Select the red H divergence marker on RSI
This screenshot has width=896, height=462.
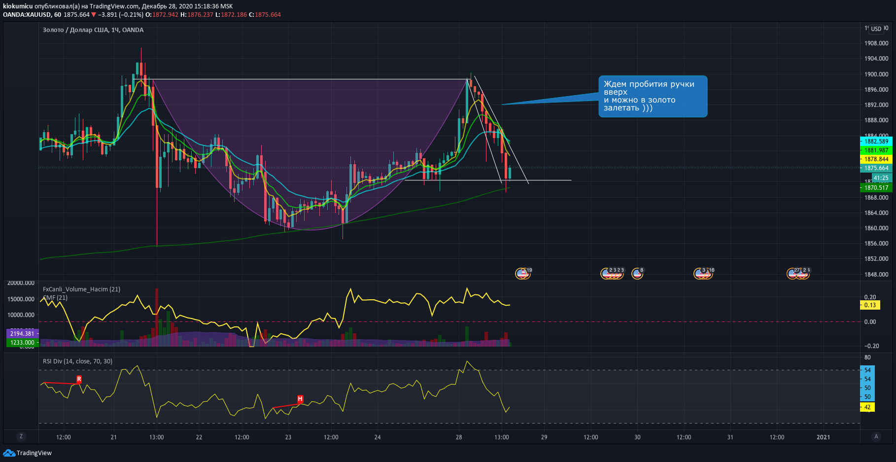tap(300, 399)
